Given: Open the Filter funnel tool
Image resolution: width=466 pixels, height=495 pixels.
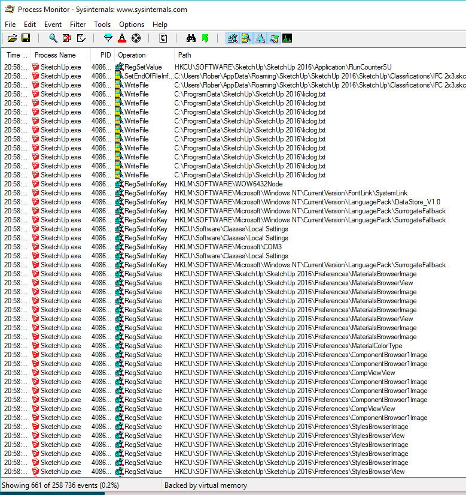Looking at the screenshot, I should (108, 38).
